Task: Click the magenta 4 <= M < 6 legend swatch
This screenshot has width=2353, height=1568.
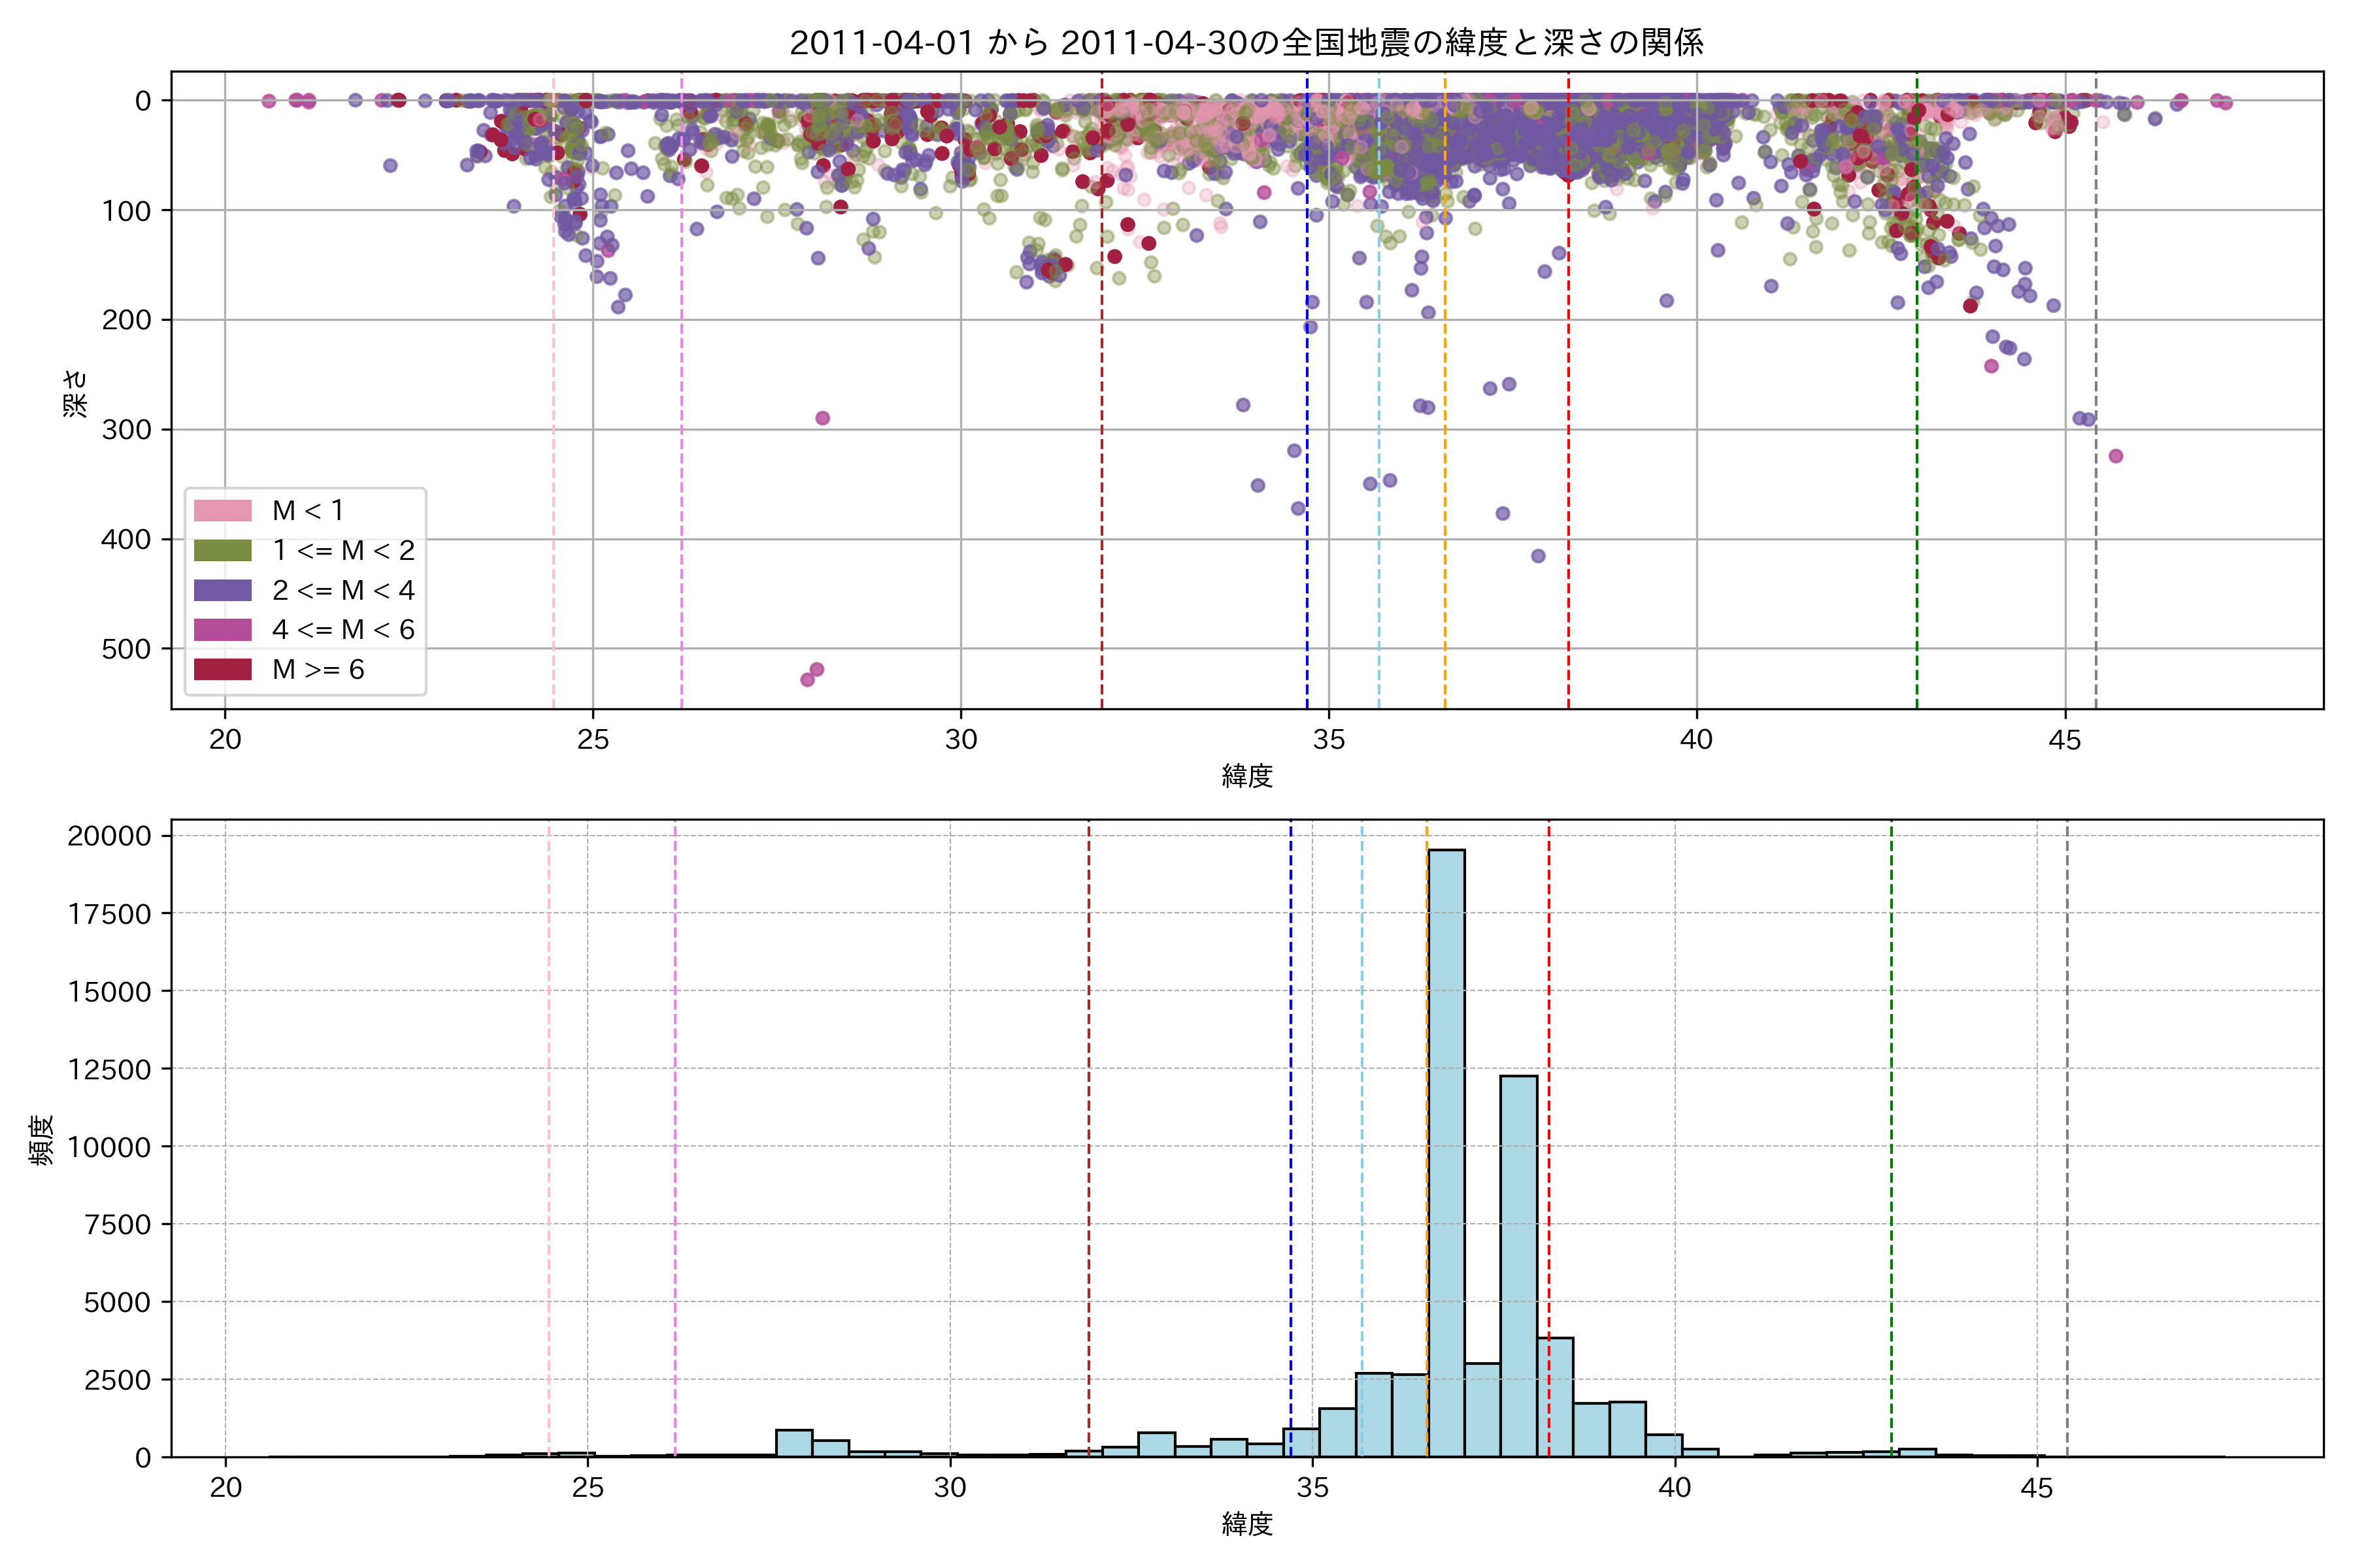Action: point(222,629)
